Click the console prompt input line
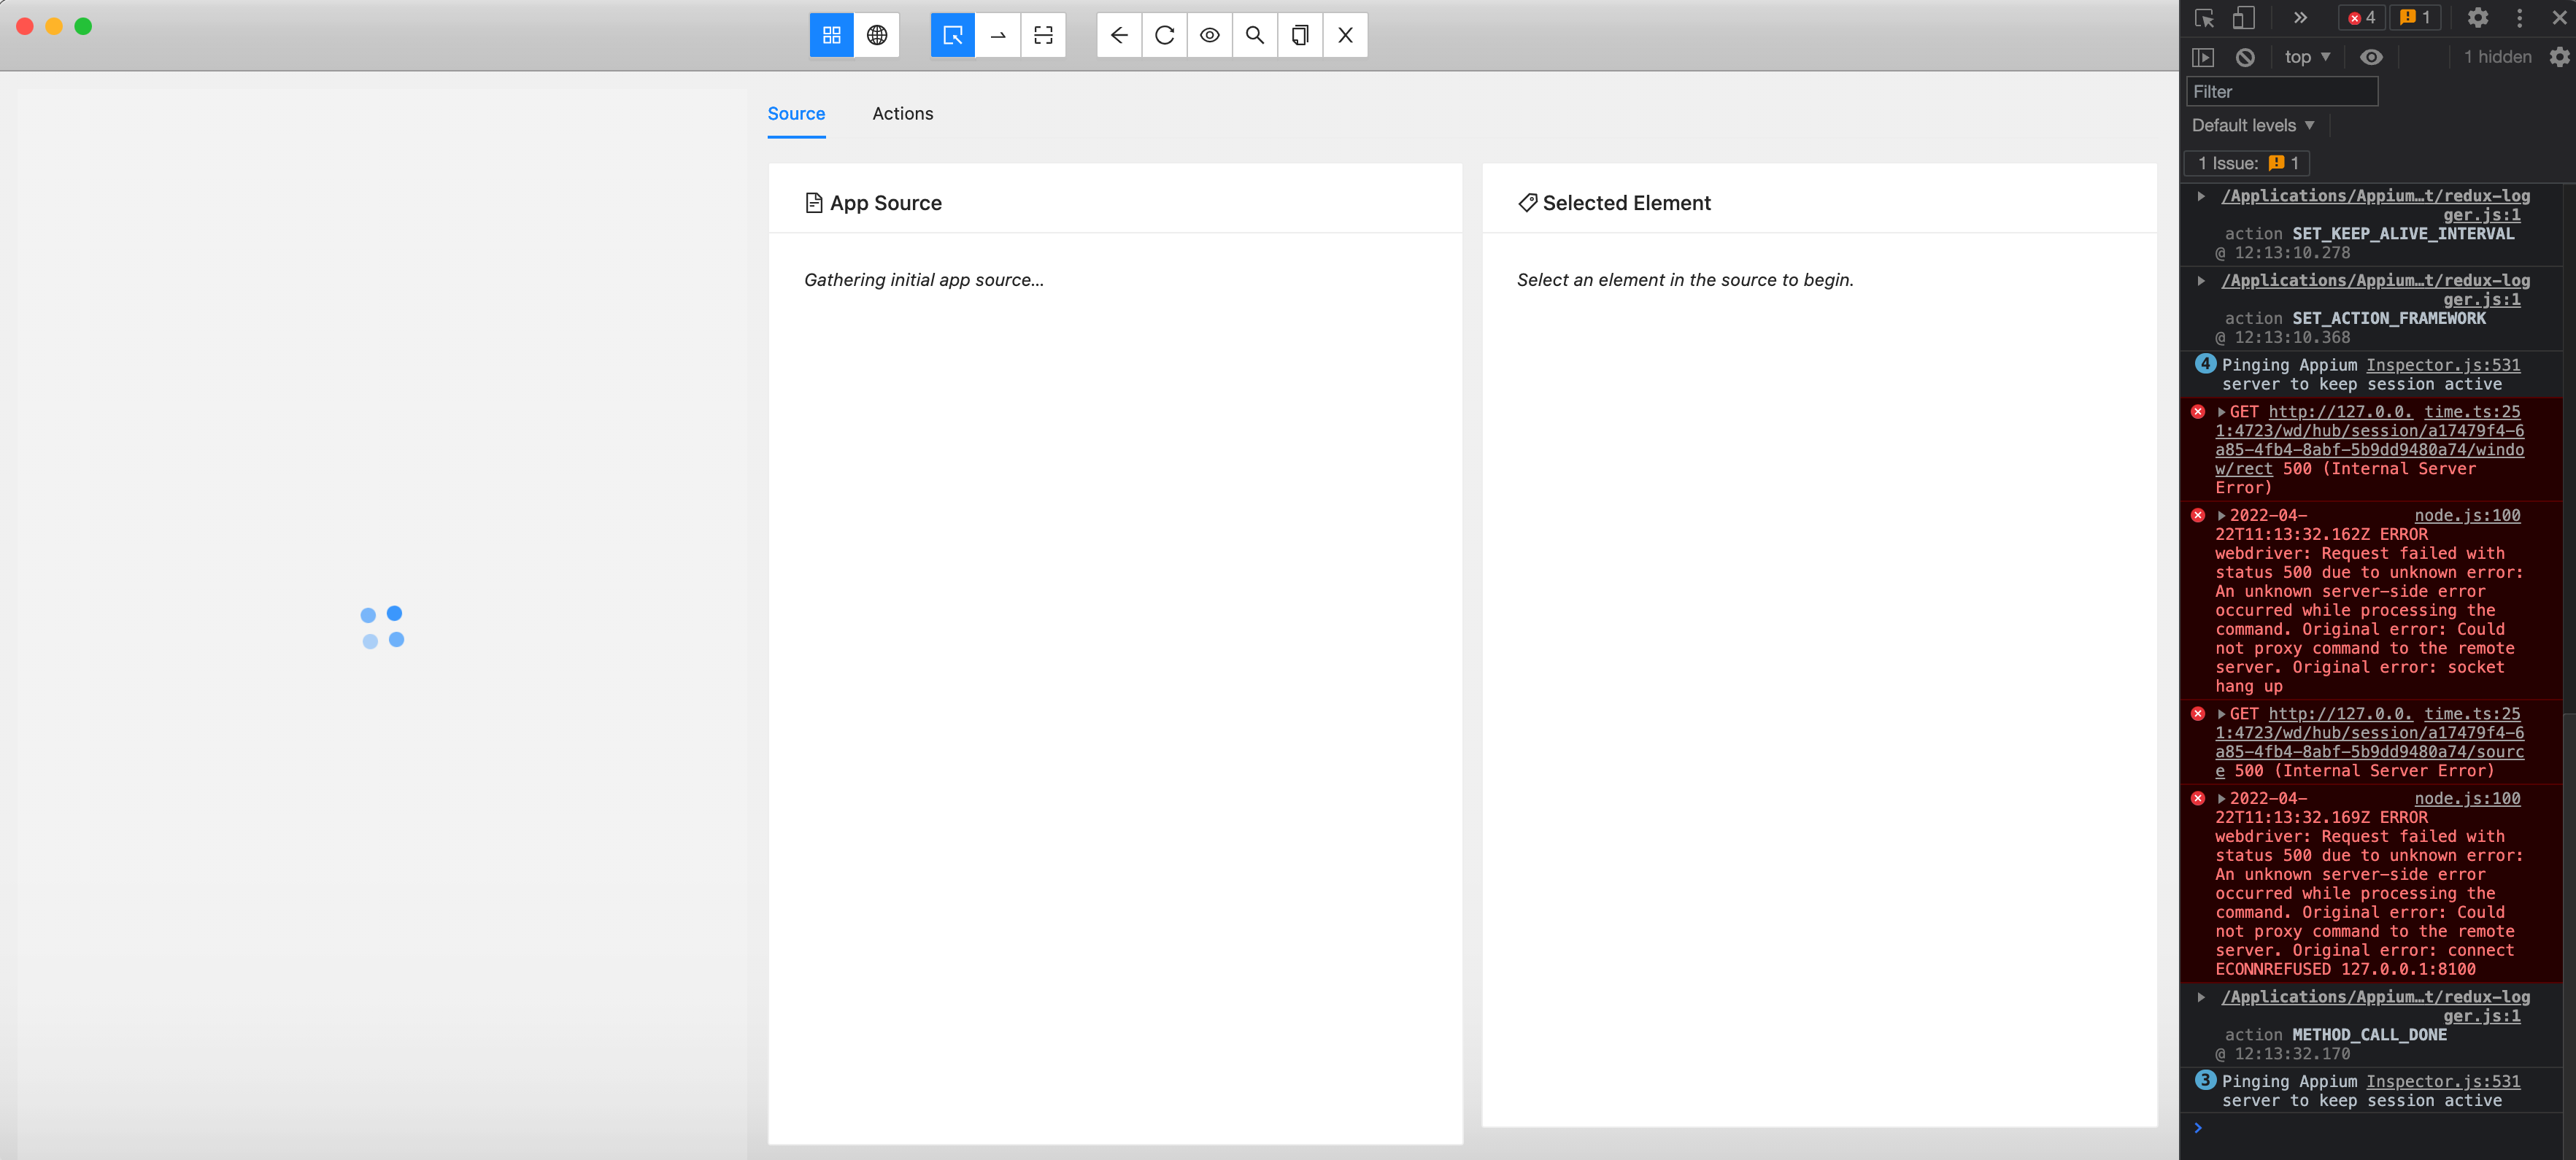2576x1160 pixels. pyautogui.click(x=2380, y=1129)
